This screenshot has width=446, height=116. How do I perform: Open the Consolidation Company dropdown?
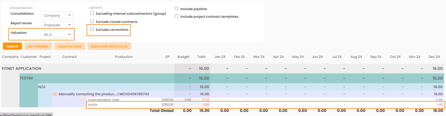(57, 15)
